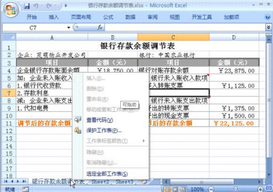Go to previous sheet with navigation arrow
The image size is (273, 192).
(x=12, y=181)
